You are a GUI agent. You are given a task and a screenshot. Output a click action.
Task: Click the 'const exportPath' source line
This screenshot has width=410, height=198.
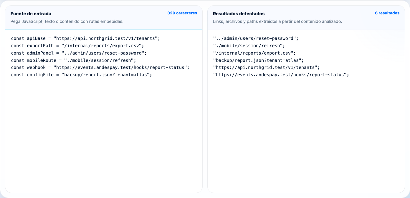tap(77, 46)
